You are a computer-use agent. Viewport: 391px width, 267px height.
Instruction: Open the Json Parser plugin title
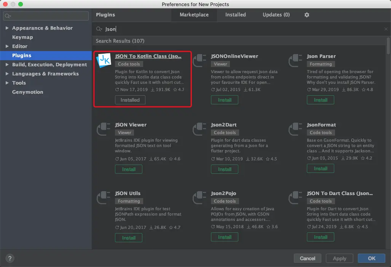tap(321, 56)
